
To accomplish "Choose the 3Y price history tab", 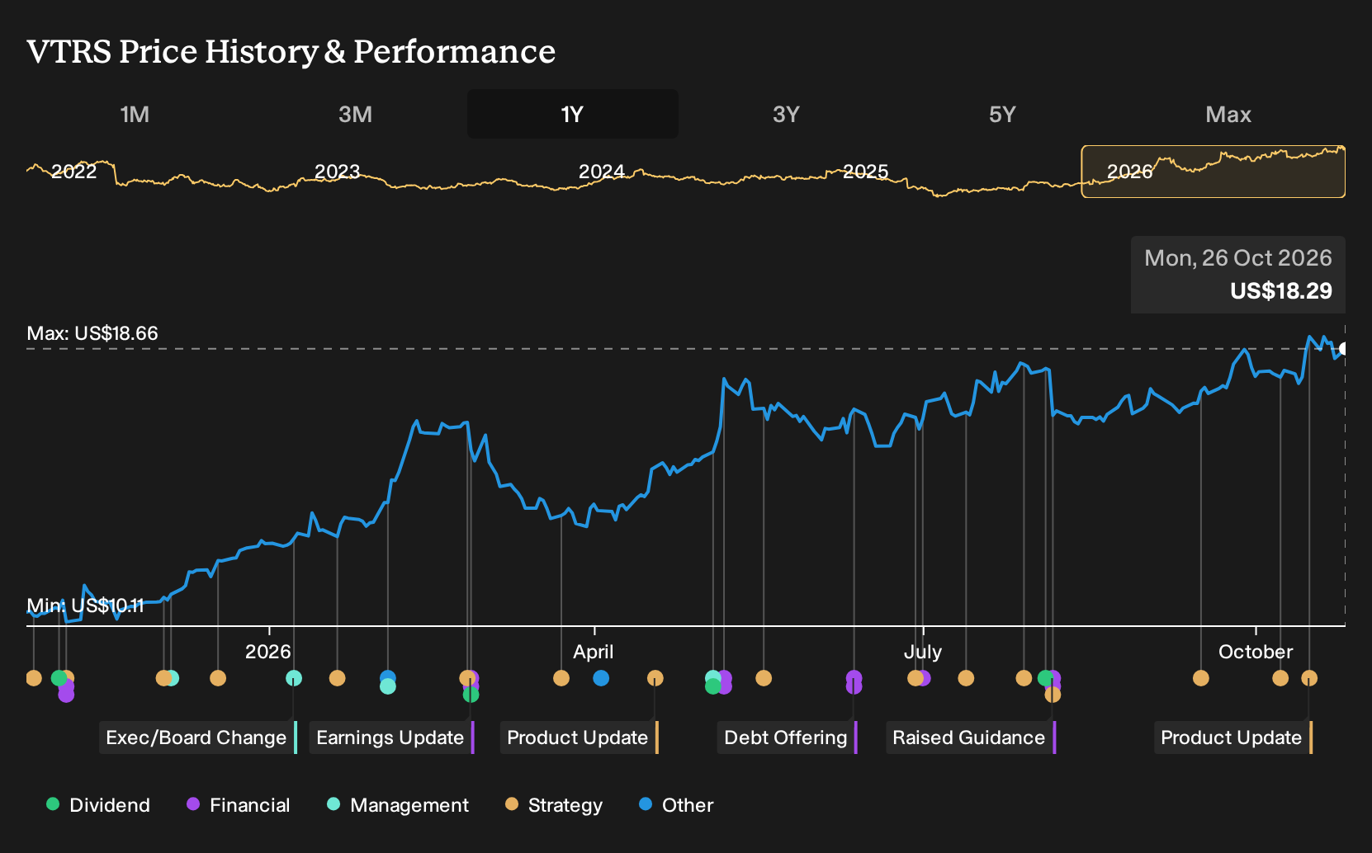I will click(786, 114).
